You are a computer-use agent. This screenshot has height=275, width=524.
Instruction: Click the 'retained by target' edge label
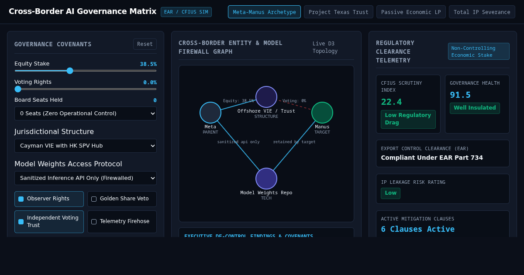[x=294, y=142]
